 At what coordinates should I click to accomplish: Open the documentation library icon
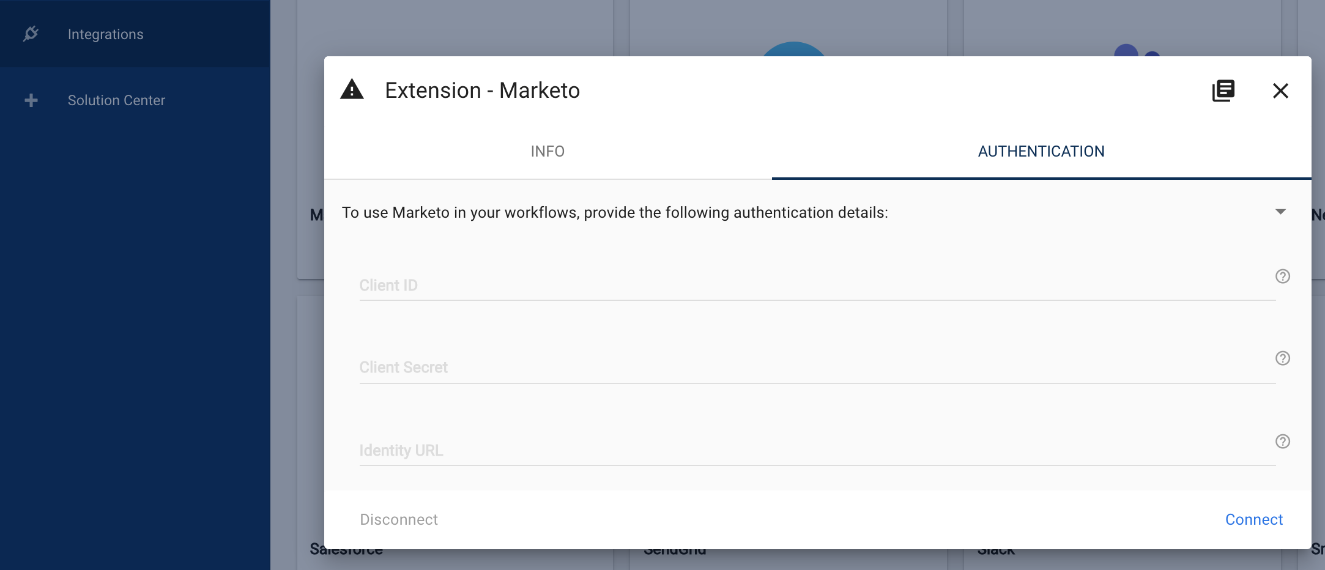pyautogui.click(x=1223, y=91)
